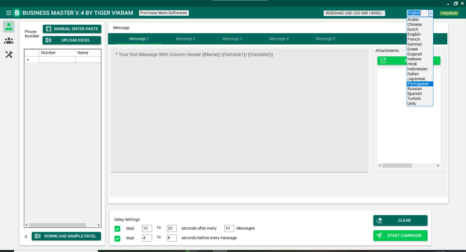466x252 pixels.
Task: Choose Hebrew from the language list
Action: pos(420,59)
